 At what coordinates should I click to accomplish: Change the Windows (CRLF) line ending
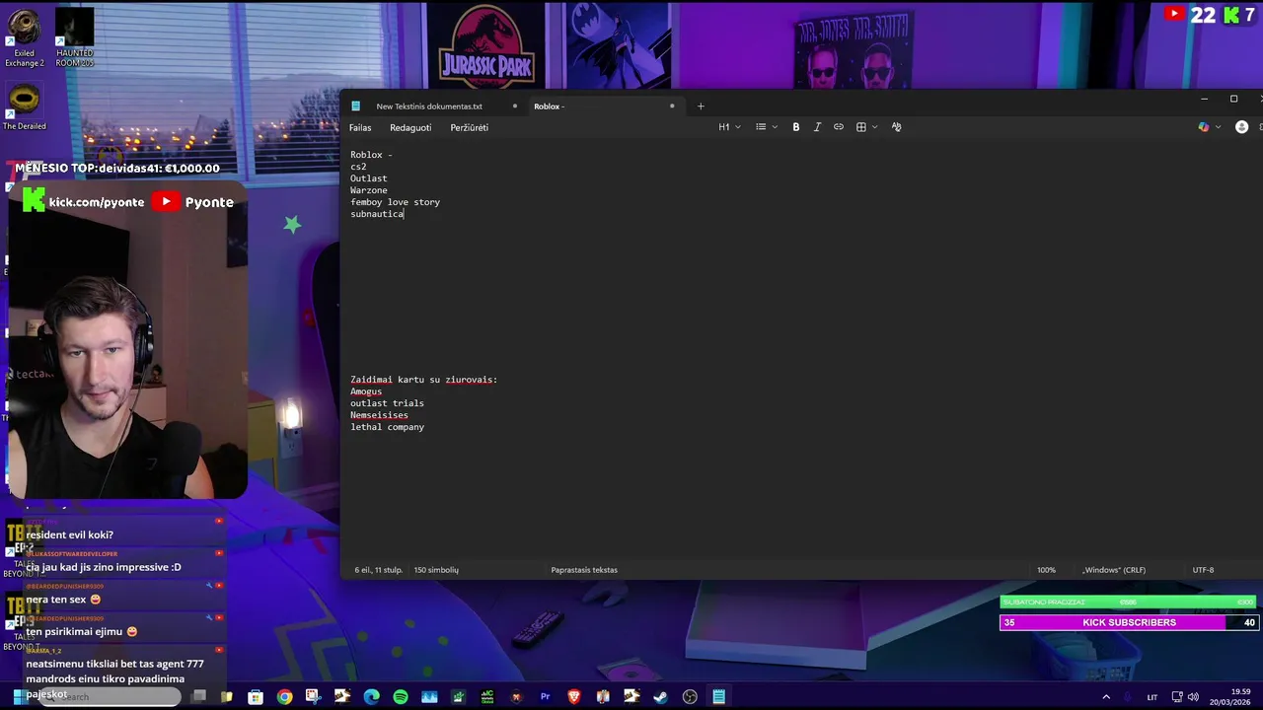click(1114, 570)
